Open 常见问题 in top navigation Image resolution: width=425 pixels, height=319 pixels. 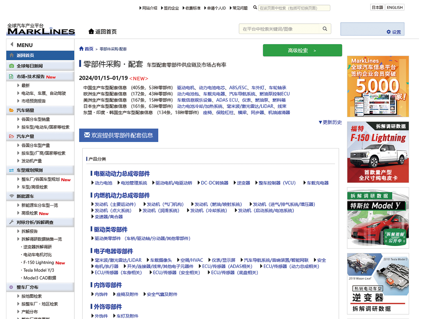[x=240, y=8]
